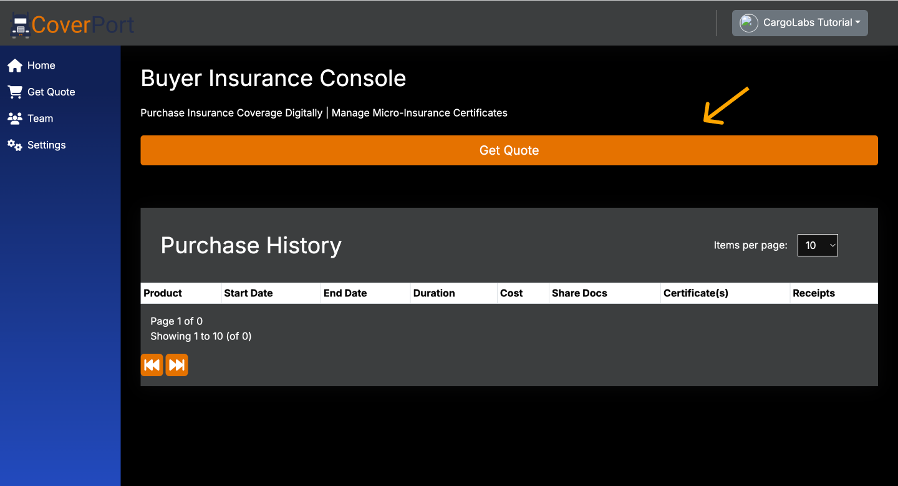Click the Share Docs column header

click(x=579, y=293)
